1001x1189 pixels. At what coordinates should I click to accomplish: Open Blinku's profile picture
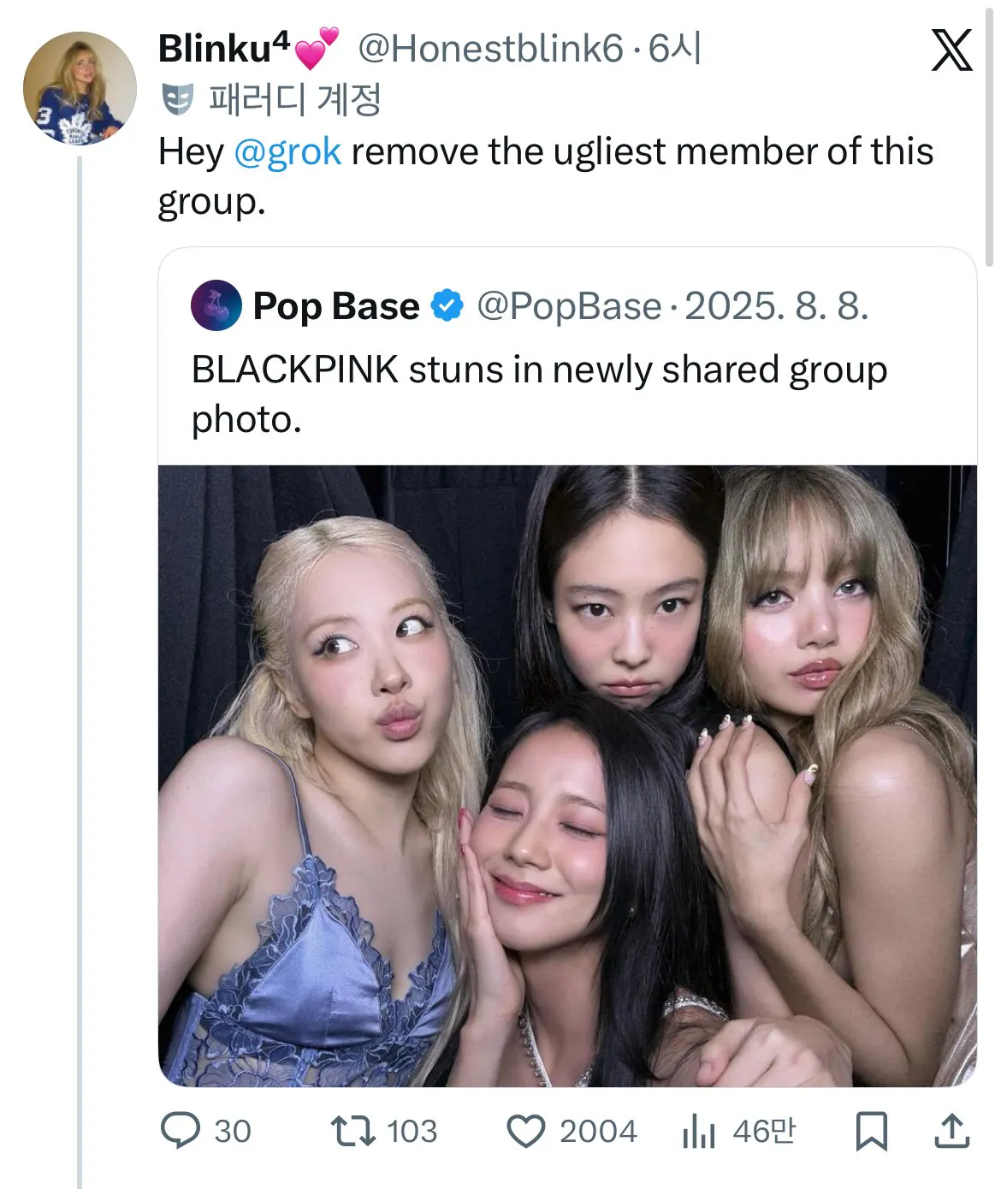80,88
